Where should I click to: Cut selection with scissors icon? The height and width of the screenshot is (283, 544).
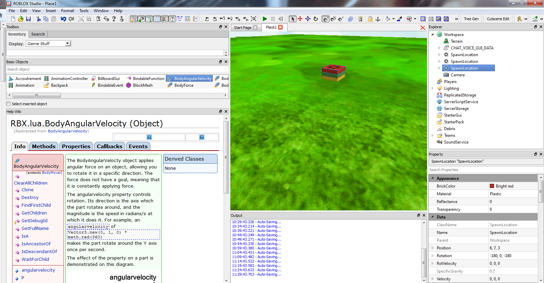[x=38, y=19]
